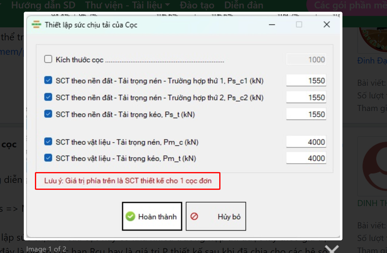The height and width of the screenshot is (253, 387).
Task: Uncheck the Ps_t tải trọng kéo checkbox
Action: tap(48, 114)
